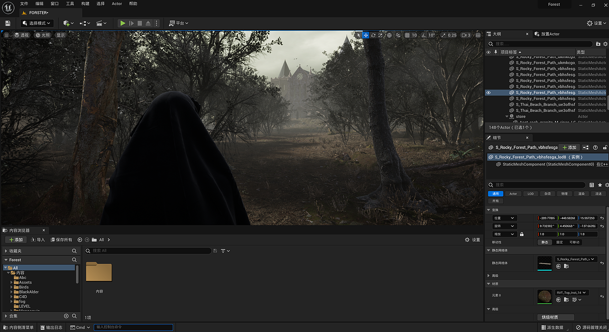Select the LOD filter in details

530,194
